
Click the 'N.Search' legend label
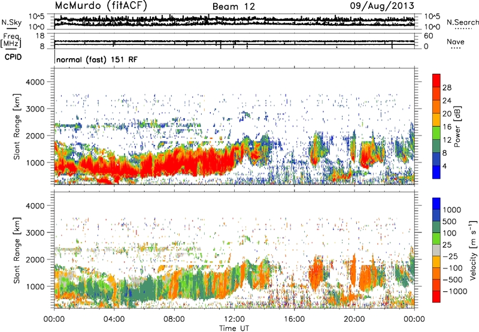click(x=462, y=22)
